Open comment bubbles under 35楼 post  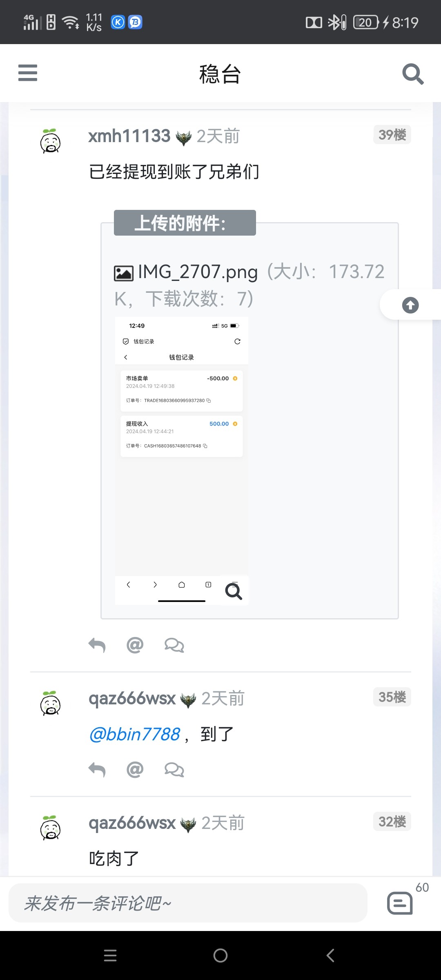[174, 770]
